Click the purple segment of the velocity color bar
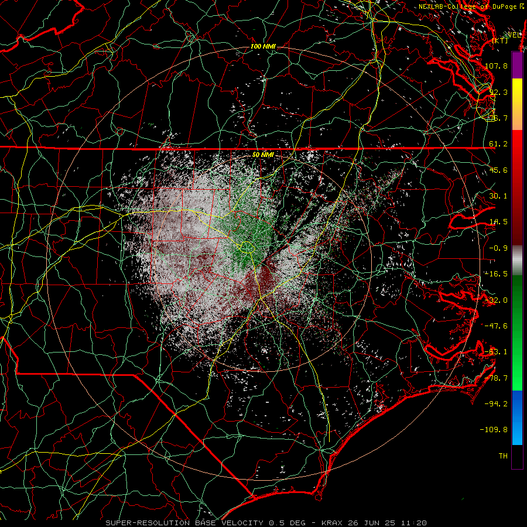This screenshot has height=527, width=527. pos(517,65)
